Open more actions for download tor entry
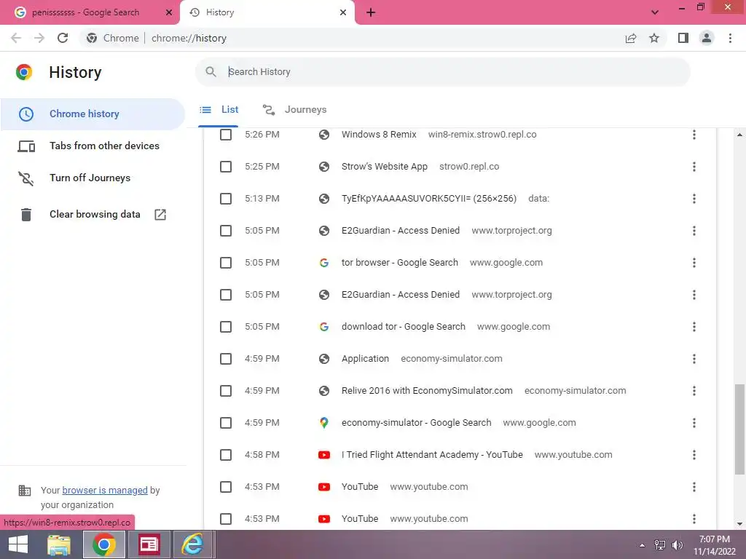The width and height of the screenshot is (746, 559). tap(694, 327)
